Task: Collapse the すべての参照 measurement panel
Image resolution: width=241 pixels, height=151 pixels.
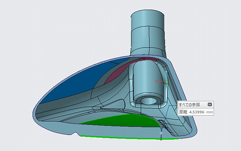Action: point(210,105)
